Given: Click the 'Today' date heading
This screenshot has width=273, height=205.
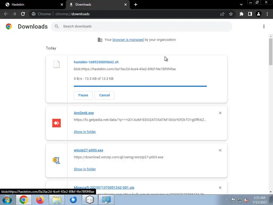Looking at the screenshot, I should click(51, 48).
